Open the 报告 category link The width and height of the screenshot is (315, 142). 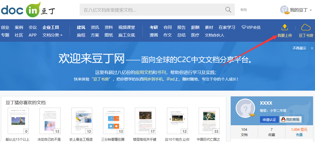(182, 27)
